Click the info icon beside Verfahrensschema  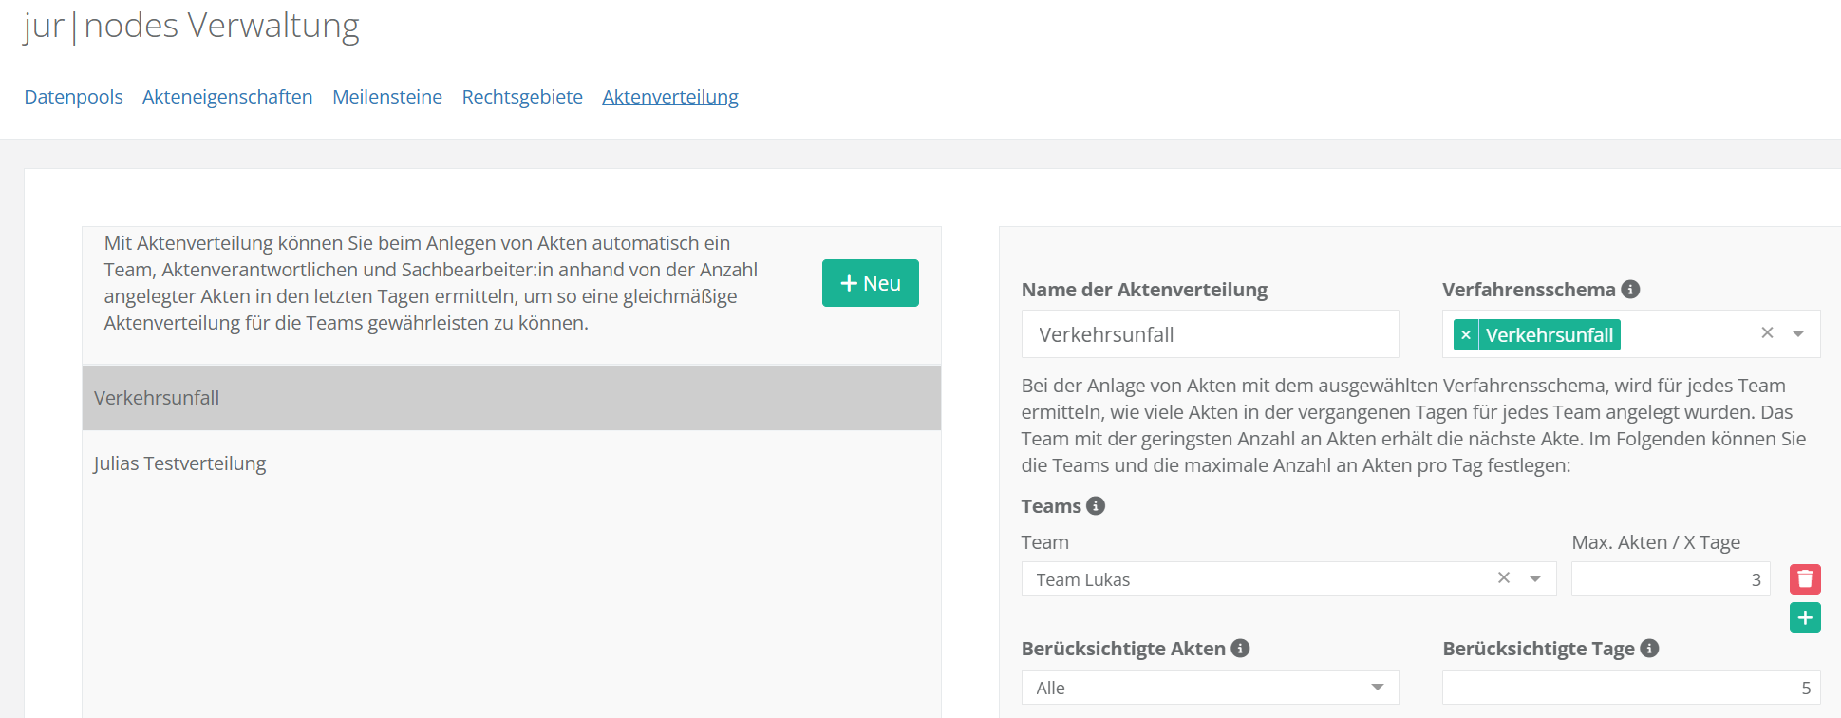(x=1630, y=290)
